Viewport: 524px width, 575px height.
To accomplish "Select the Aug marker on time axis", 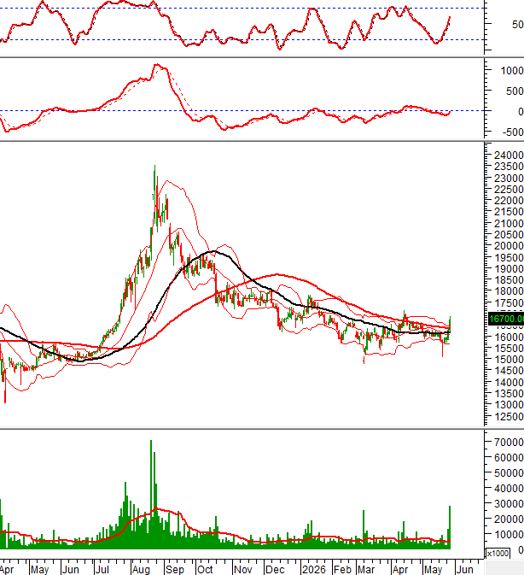I will click(141, 570).
